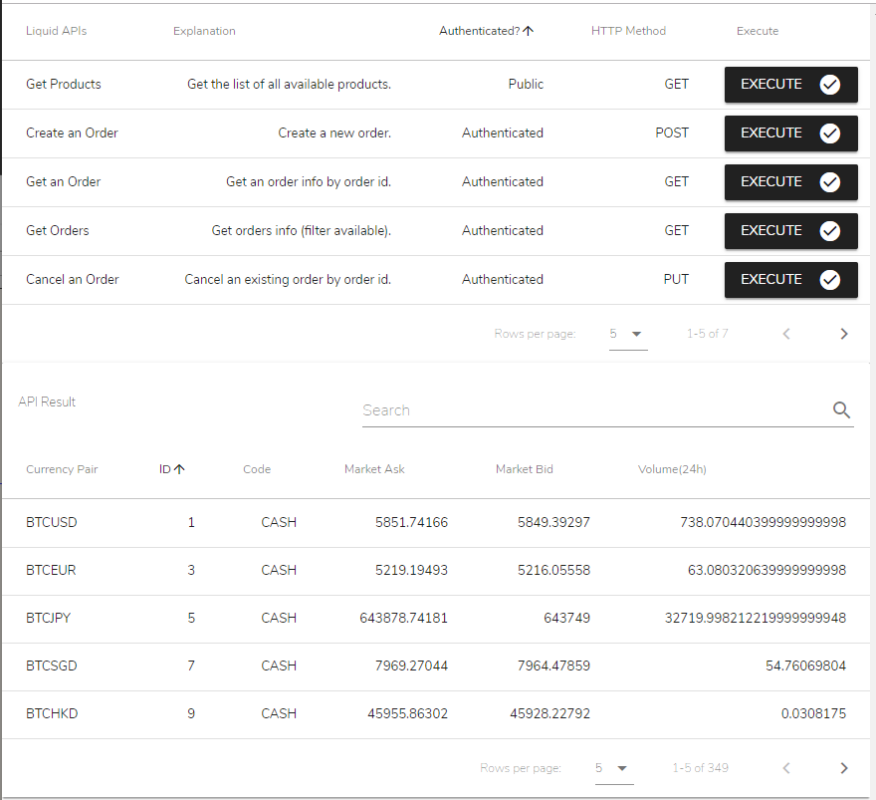Viewport: 876px width, 800px height.
Task: Click market bid value 5216.05558
Action: tap(553, 570)
